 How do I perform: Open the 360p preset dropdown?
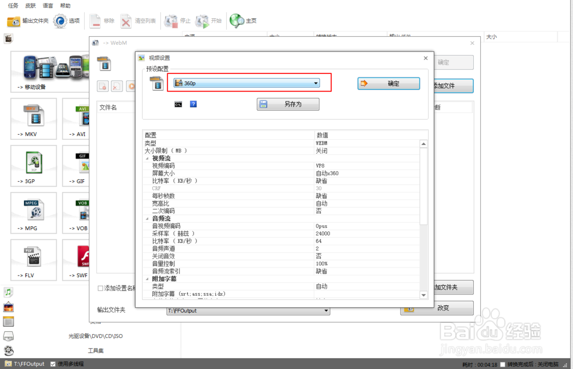(246, 83)
